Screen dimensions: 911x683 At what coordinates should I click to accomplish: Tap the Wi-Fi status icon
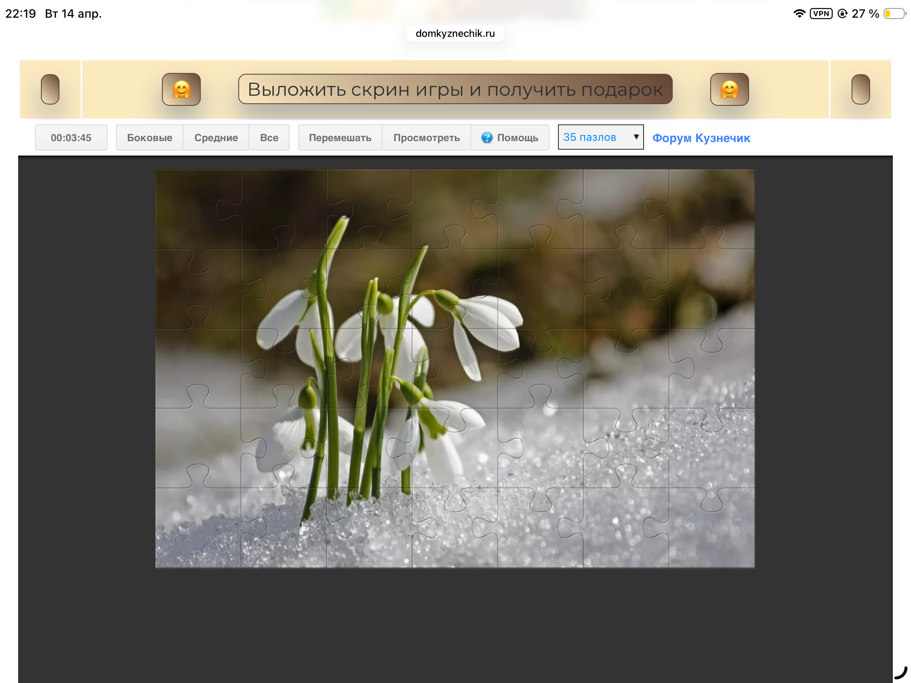pyautogui.click(x=799, y=13)
